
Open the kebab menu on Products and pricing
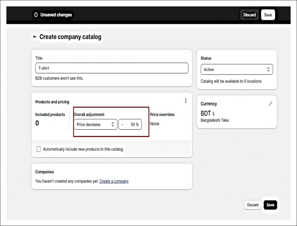point(186,101)
